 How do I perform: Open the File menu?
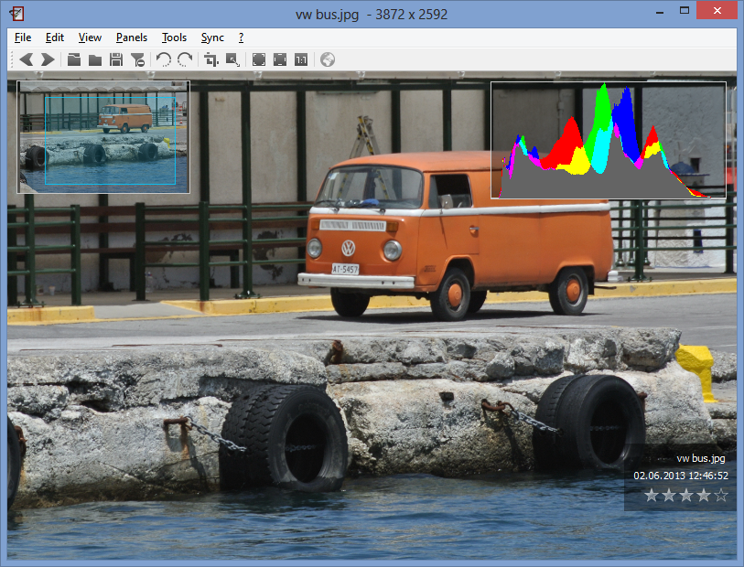[23, 37]
